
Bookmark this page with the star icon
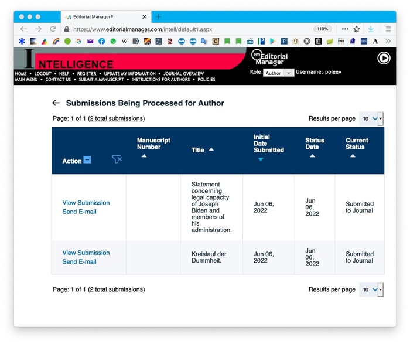356,29
